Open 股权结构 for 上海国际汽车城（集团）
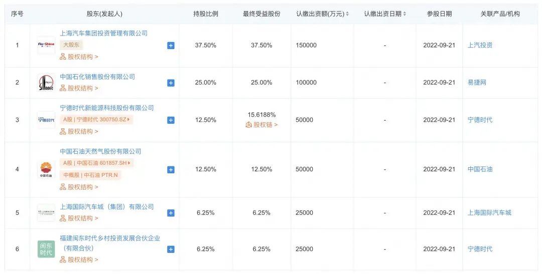The image size is (542, 274). pyautogui.click(x=79, y=218)
